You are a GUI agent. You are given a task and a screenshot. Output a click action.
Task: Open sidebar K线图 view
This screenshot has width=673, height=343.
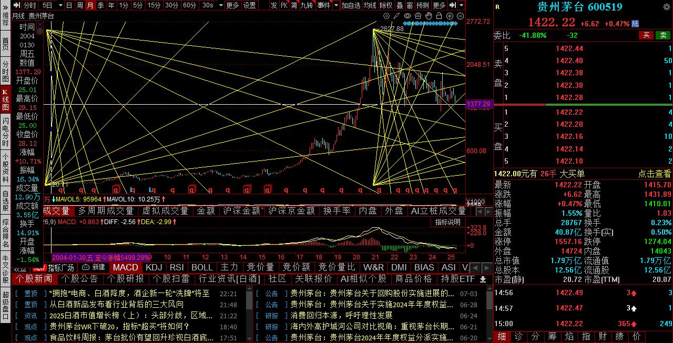tap(5, 99)
